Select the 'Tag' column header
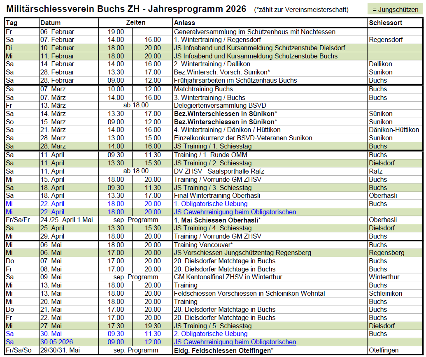426x357 pixels. point(12,23)
